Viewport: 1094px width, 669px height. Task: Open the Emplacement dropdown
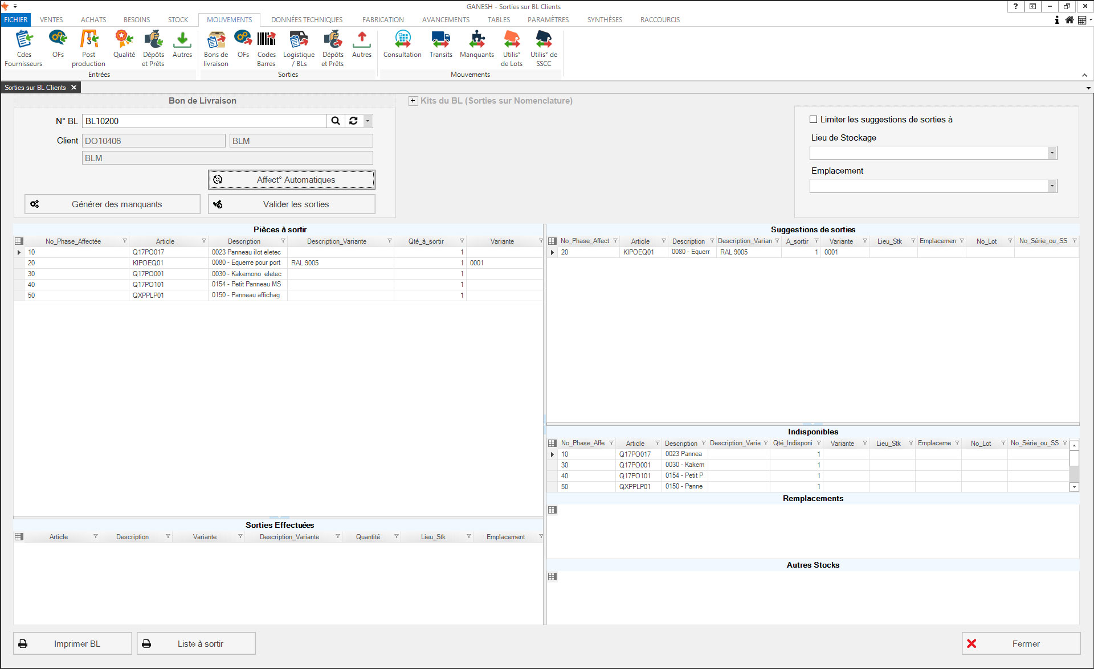tap(1052, 186)
